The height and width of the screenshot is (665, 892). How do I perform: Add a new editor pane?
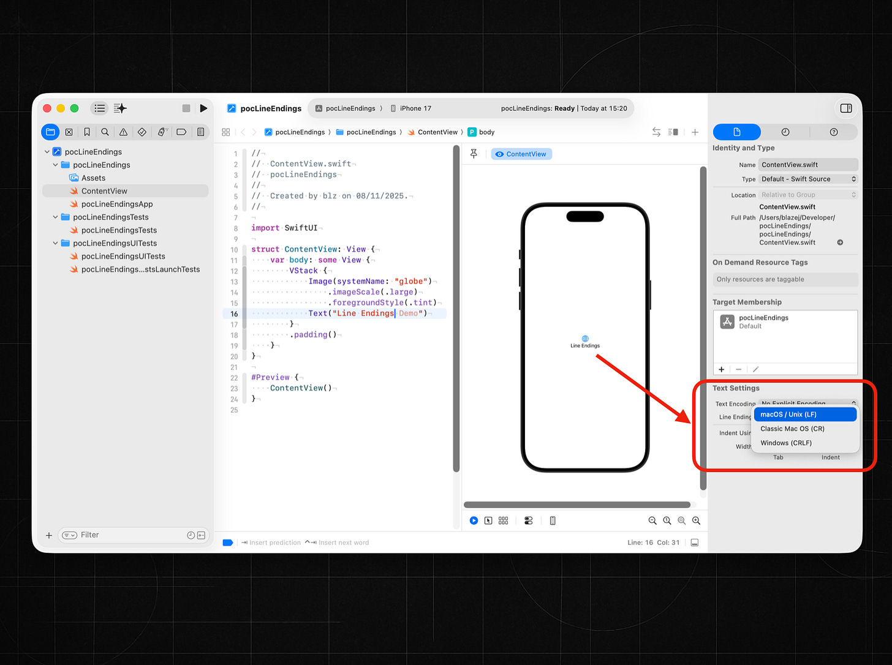point(695,132)
